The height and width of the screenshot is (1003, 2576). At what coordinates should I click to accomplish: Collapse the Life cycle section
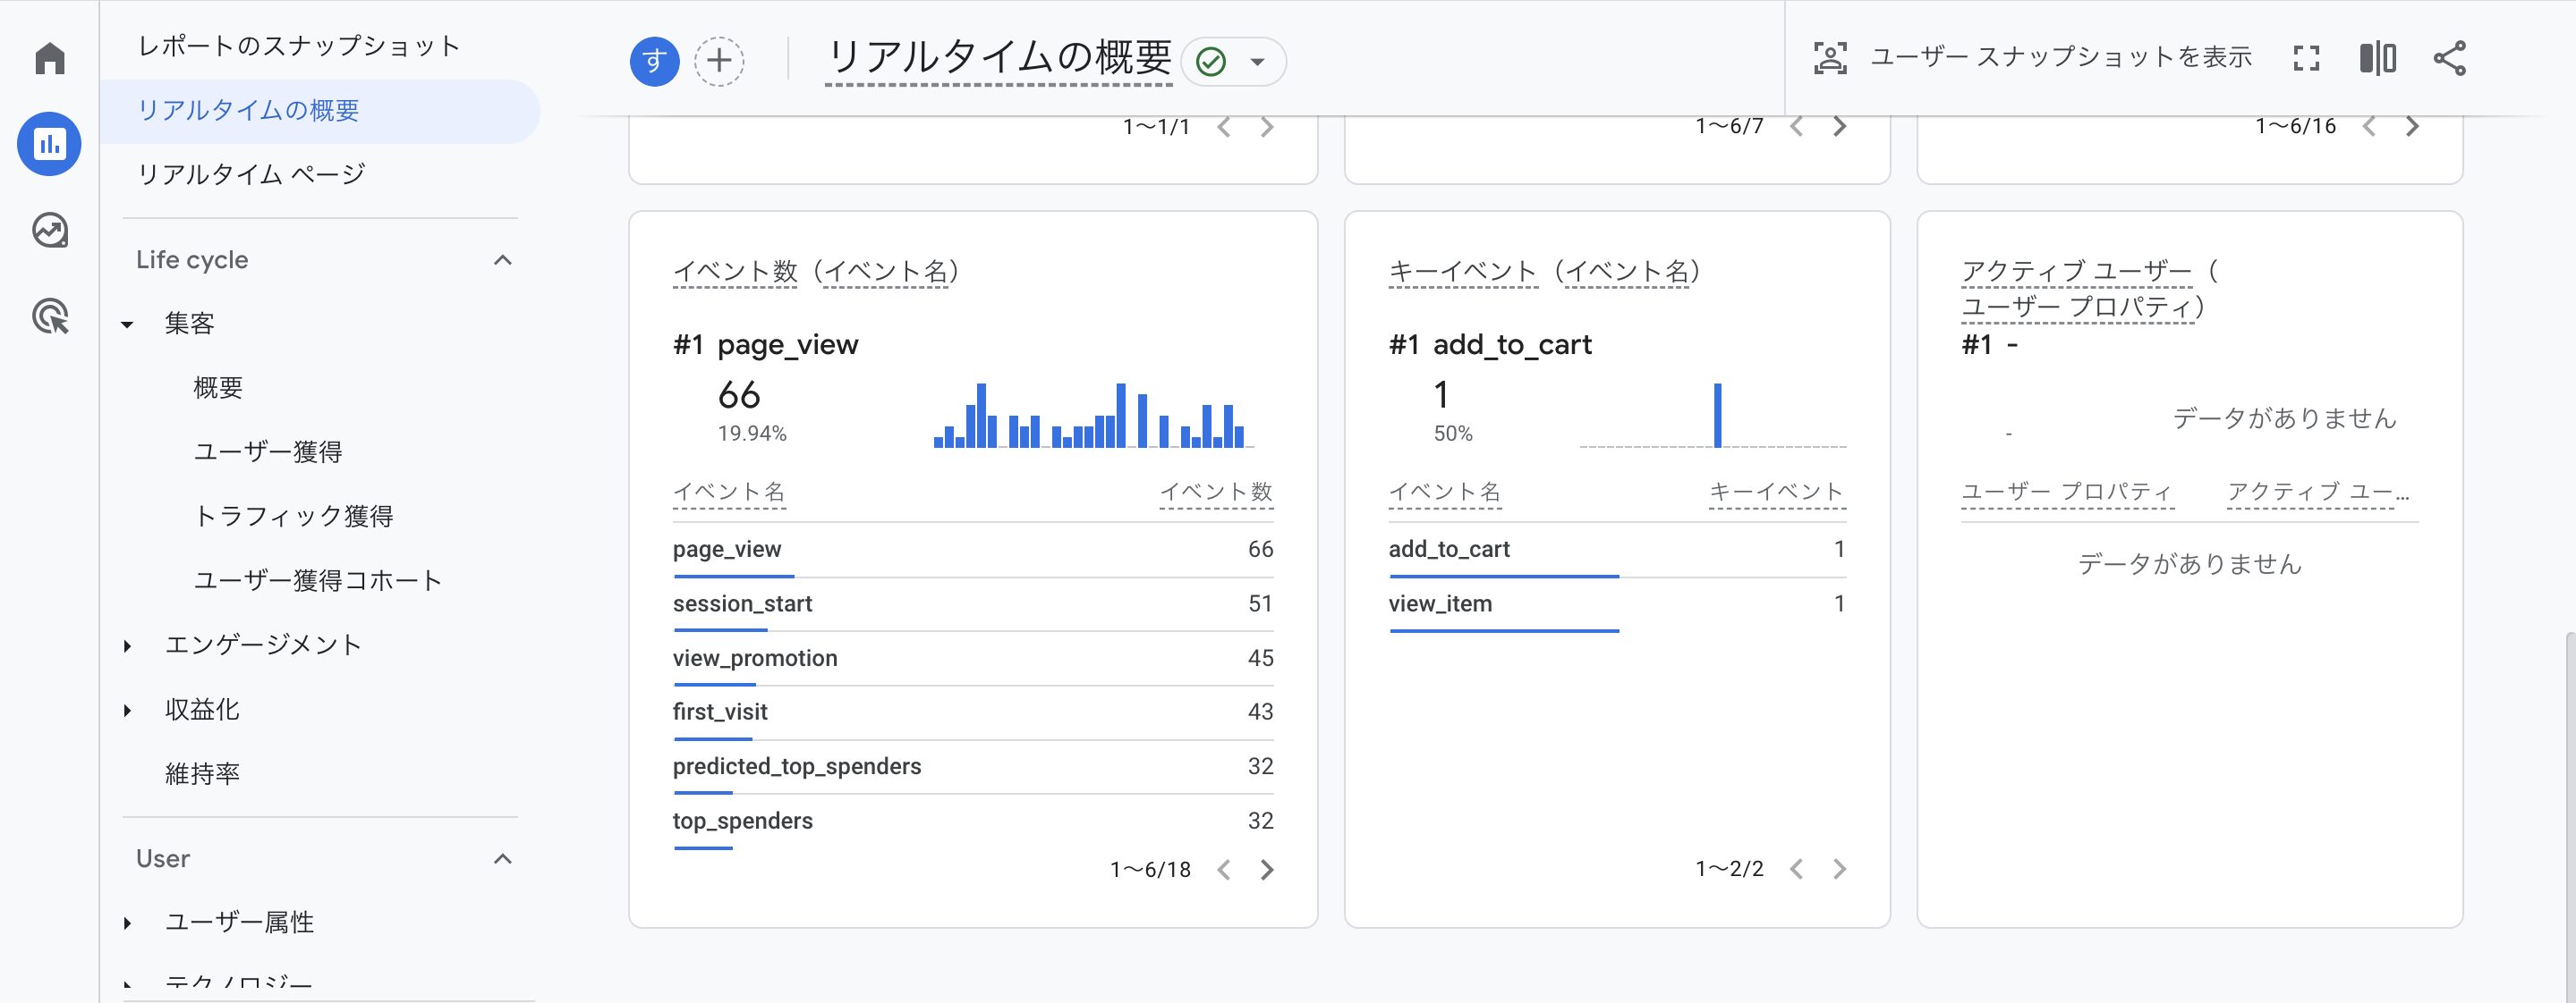click(x=503, y=260)
